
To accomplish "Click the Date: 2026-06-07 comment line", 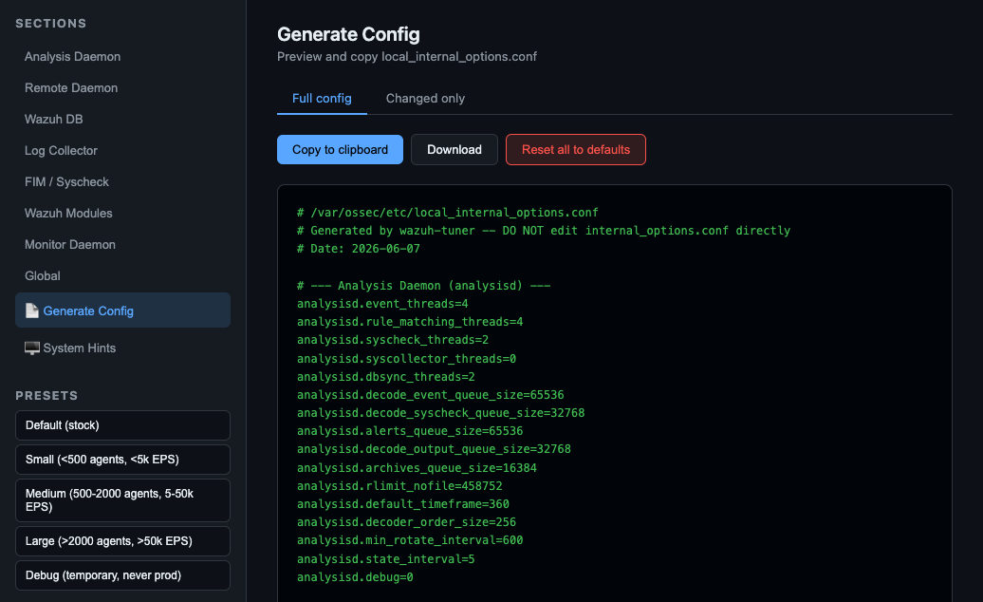I will click(x=359, y=249).
